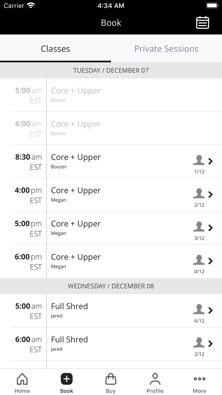The width and height of the screenshot is (222, 395).
Task: Select the Classes tab
Action: pyautogui.click(x=55, y=49)
